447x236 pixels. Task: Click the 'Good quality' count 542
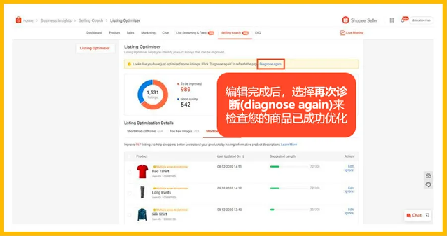(x=185, y=104)
